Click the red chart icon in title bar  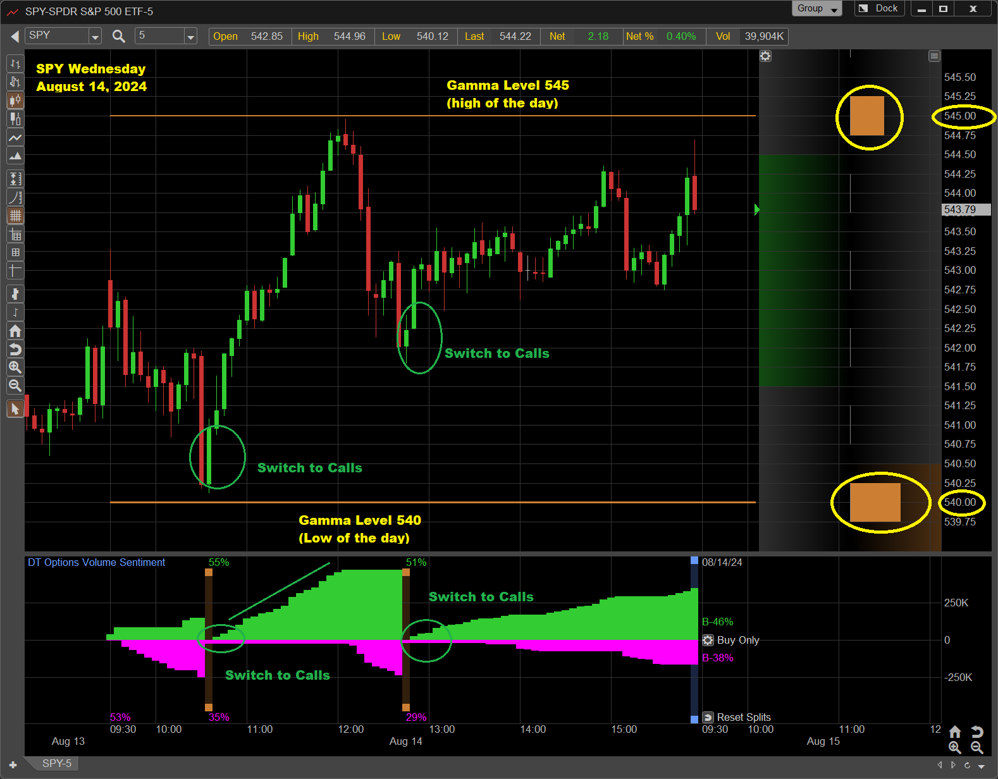tap(12, 11)
